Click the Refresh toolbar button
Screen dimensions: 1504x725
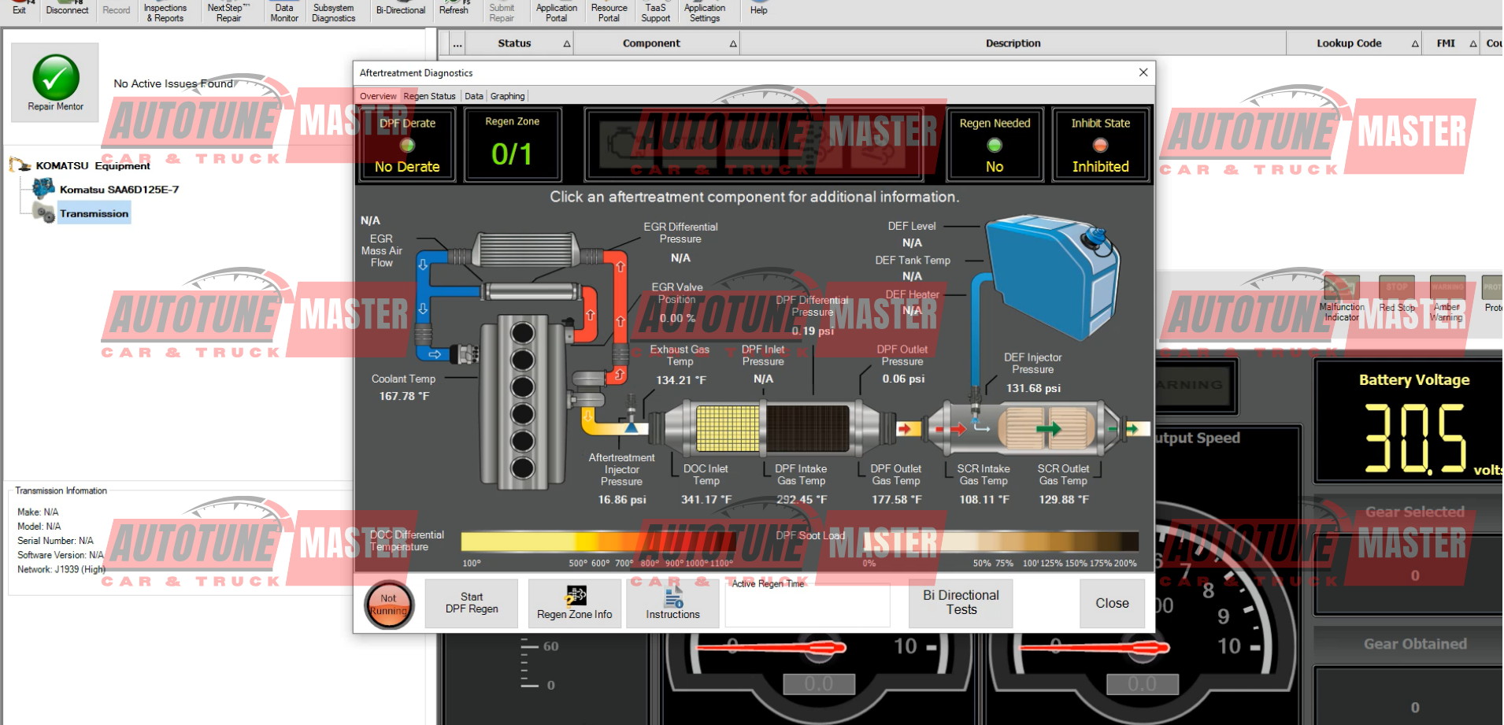click(454, 9)
